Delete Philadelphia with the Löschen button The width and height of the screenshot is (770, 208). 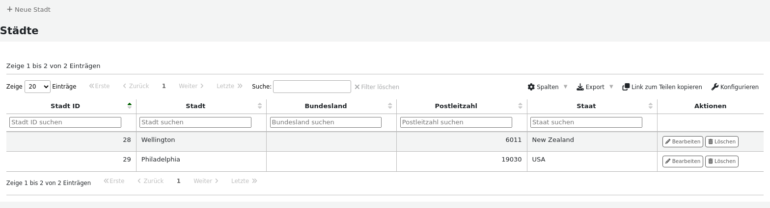(x=721, y=161)
